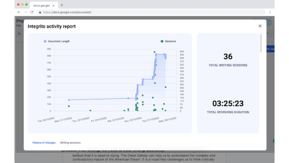Open the History of changes tab

tap(44, 143)
